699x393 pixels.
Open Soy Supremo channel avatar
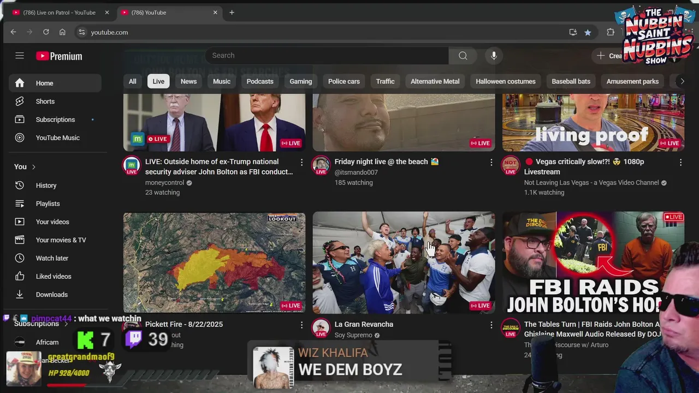click(x=321, y=327)
